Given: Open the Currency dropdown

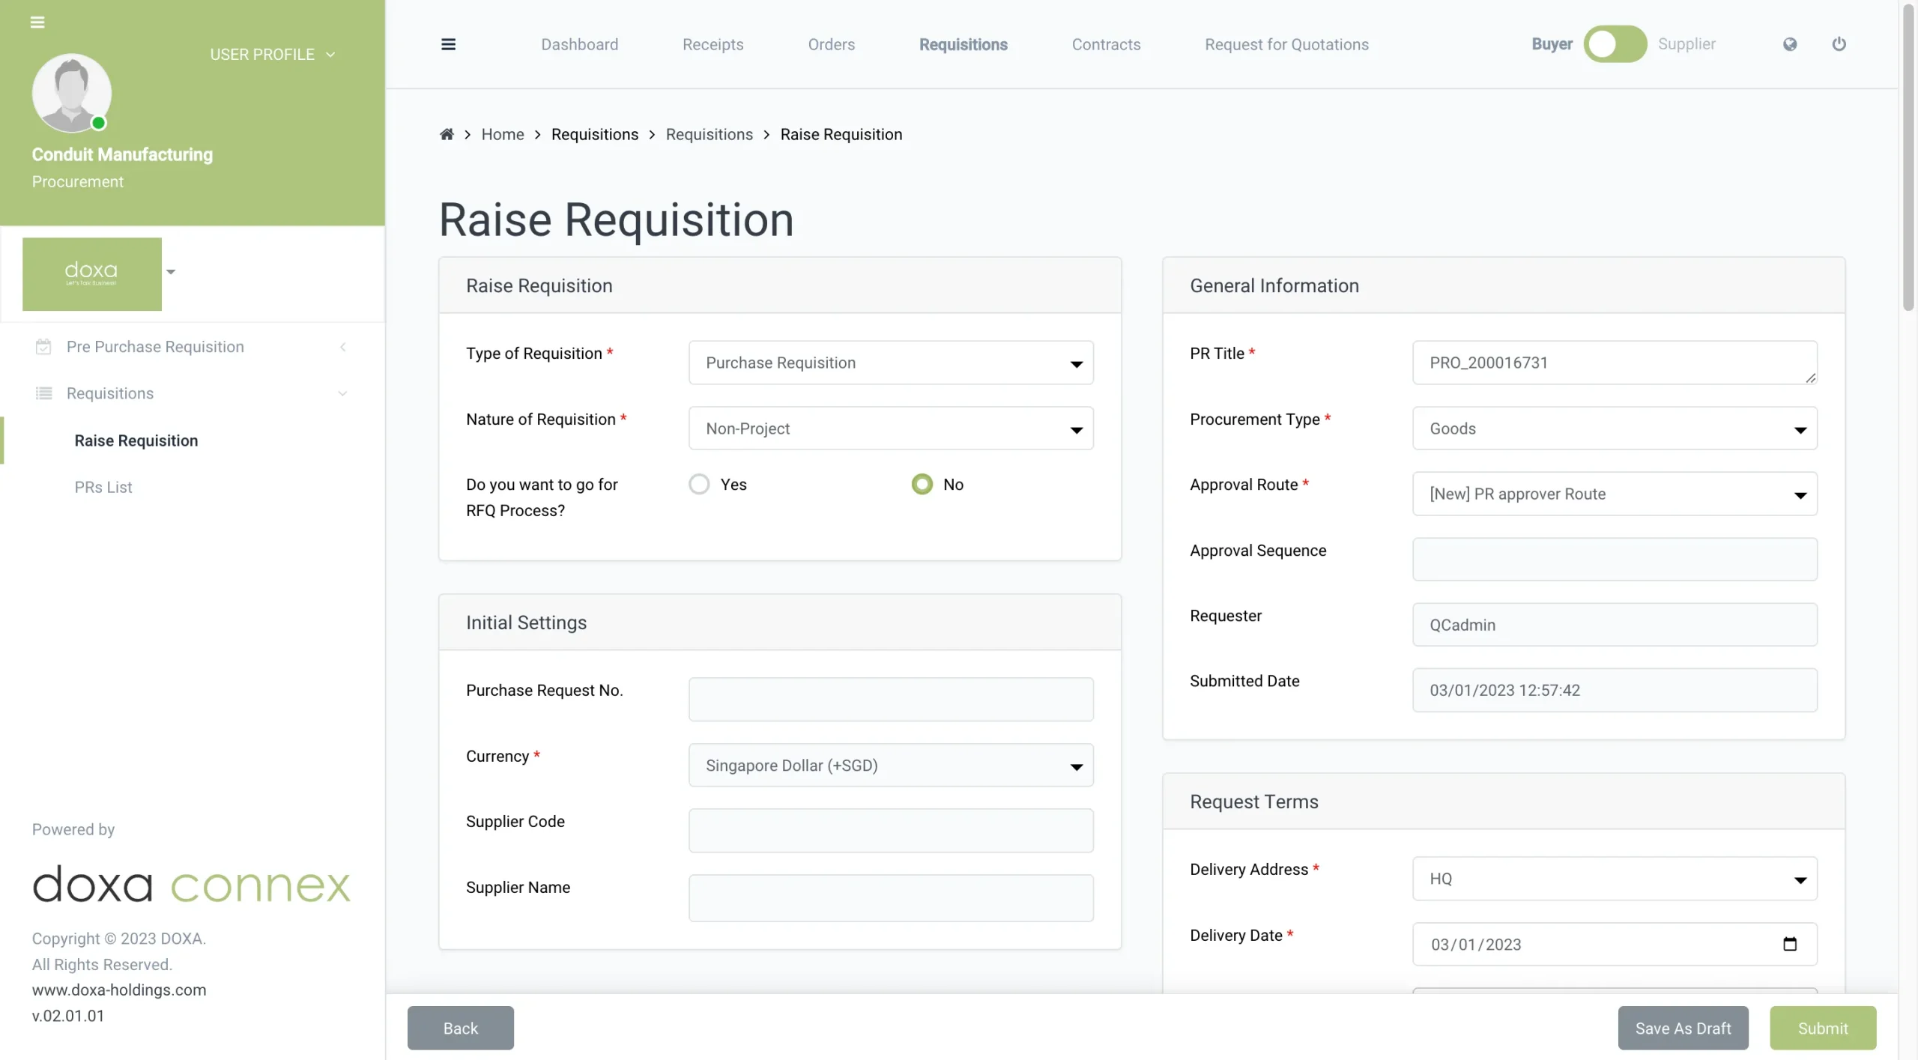Looking at the screenshot, I should (890, 765).
